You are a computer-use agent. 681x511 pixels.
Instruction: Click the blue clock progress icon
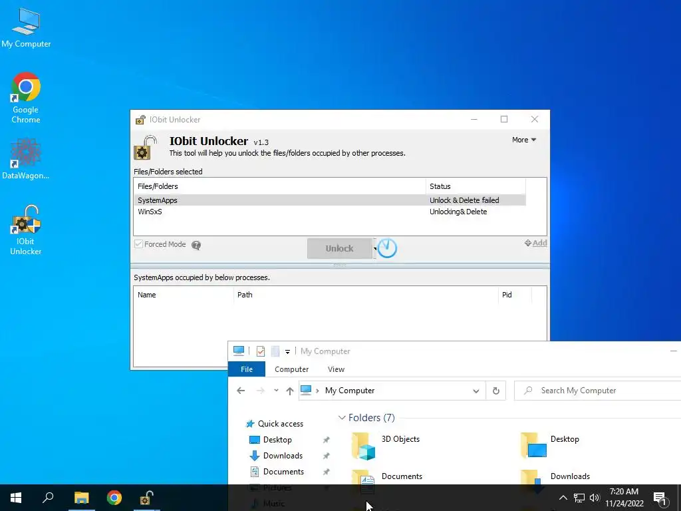[387, 248]
